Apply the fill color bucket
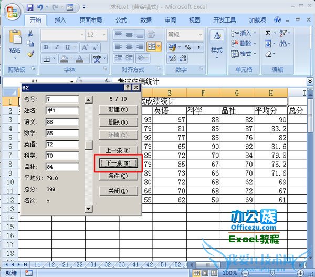 [x=64, y=58]
